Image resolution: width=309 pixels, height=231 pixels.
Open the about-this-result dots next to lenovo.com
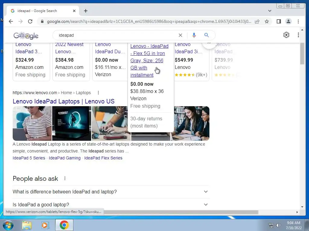click(98, 93)
